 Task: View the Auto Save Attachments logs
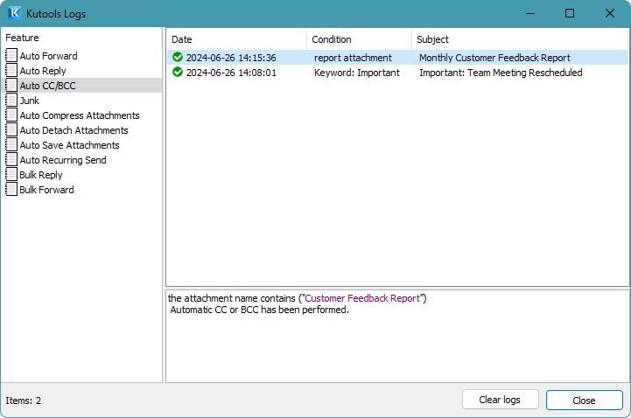tap(70, 145)
